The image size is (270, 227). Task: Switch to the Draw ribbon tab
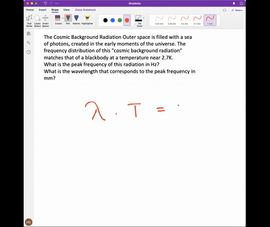55,10
